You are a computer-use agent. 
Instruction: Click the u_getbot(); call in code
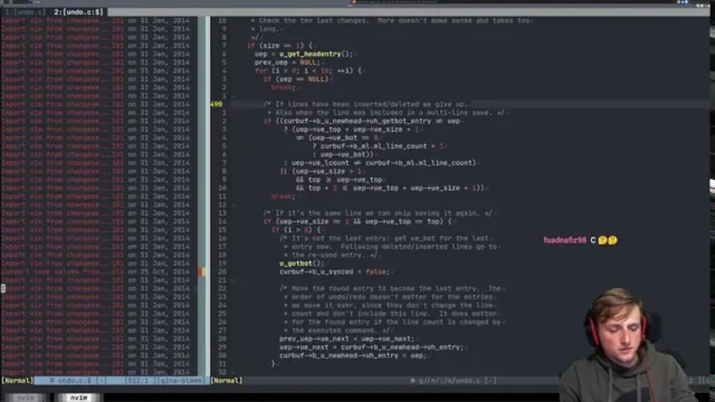tap(302, 263)
